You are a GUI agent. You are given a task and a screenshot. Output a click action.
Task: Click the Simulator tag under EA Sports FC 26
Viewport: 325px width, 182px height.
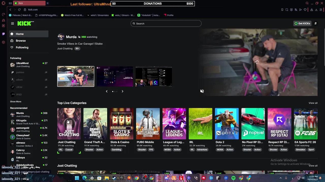click(x=300, y=150)
